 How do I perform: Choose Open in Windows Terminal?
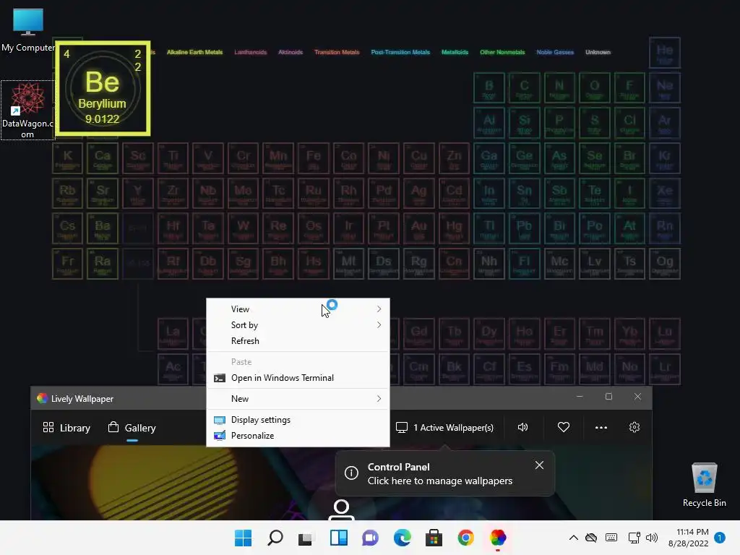pyautogui.click(x=298, y=378)
